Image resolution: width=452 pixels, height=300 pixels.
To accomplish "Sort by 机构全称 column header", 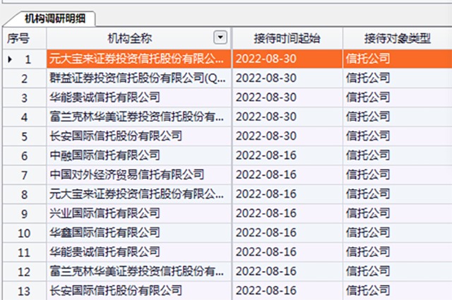I will tap(129, 38).
